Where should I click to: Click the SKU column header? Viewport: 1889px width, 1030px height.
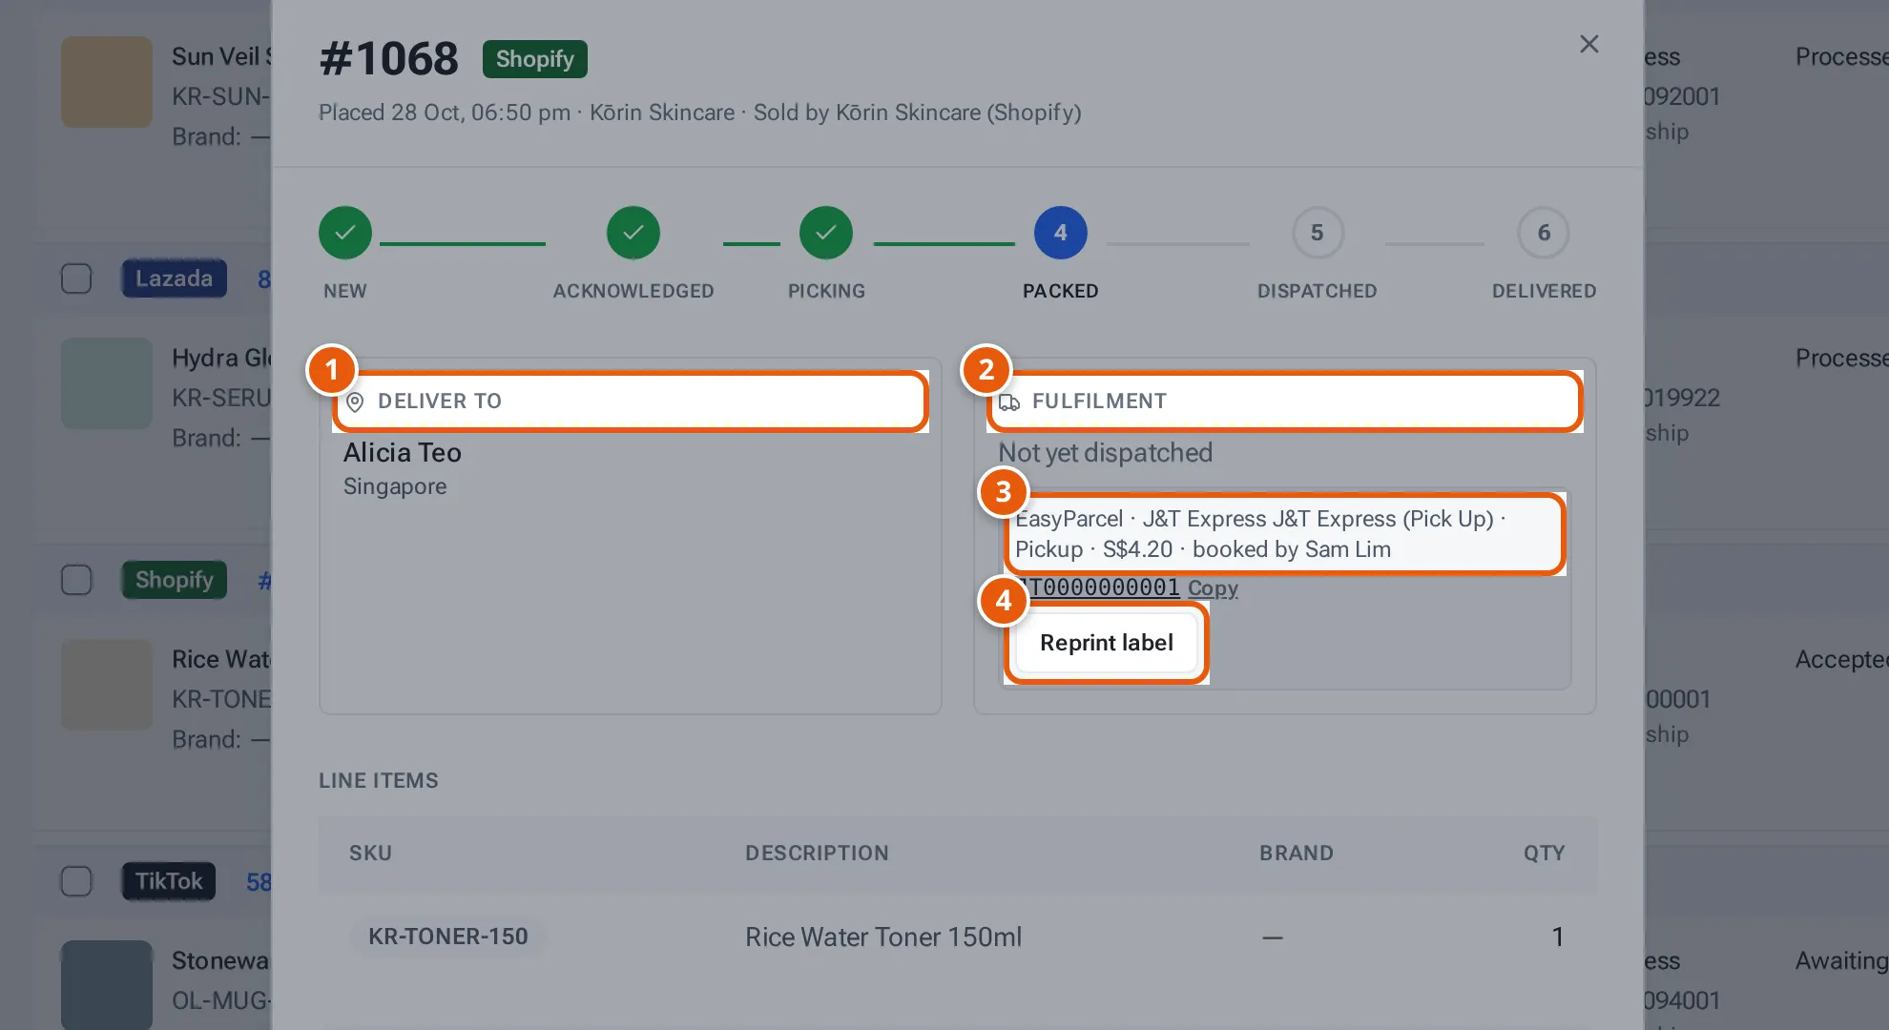(370, 854)
